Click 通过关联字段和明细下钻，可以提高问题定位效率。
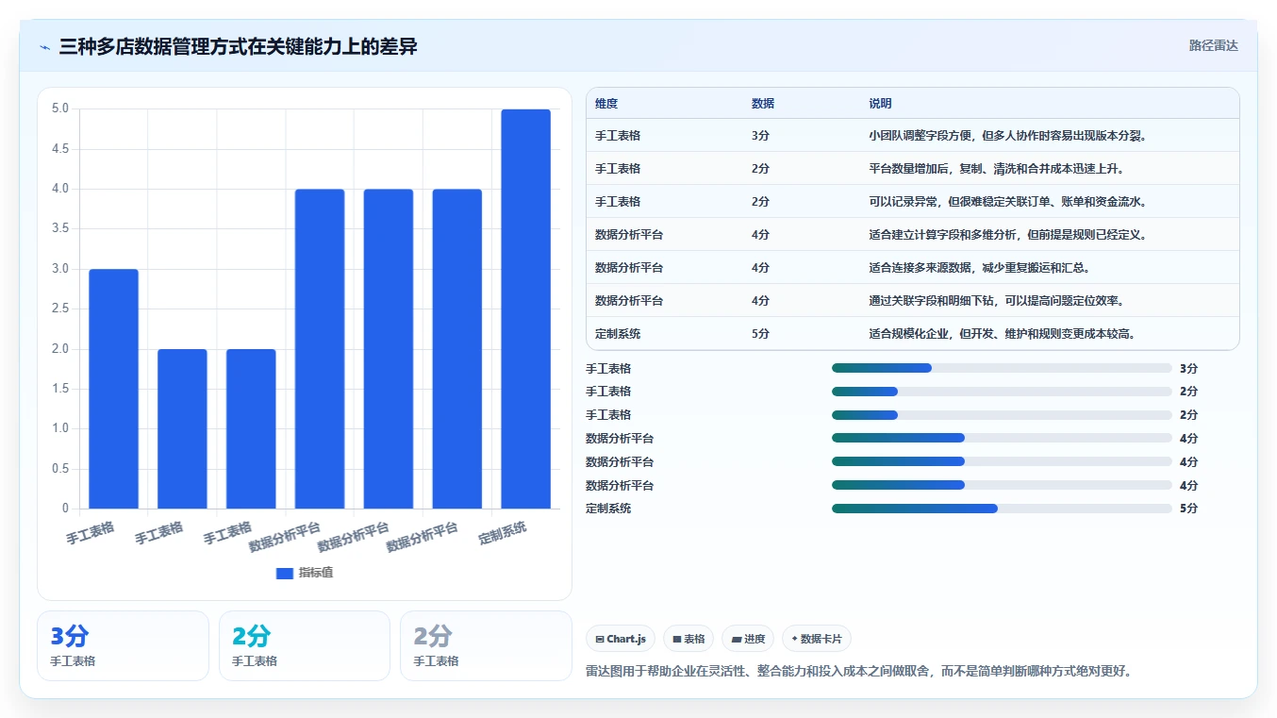This screenshot has height=718, width=1277. (996, 301)
